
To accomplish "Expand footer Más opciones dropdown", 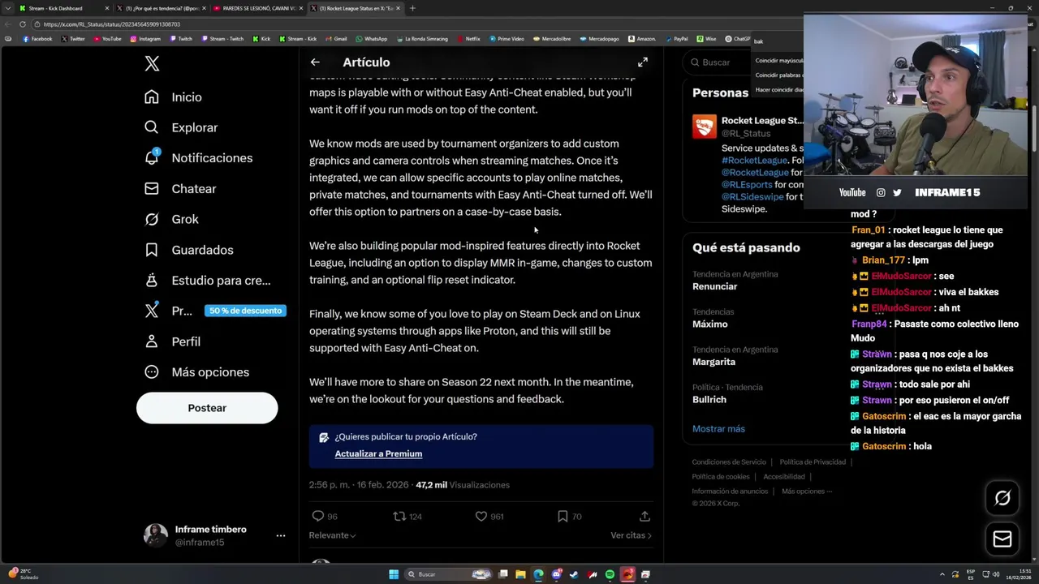I will point(807,492).
